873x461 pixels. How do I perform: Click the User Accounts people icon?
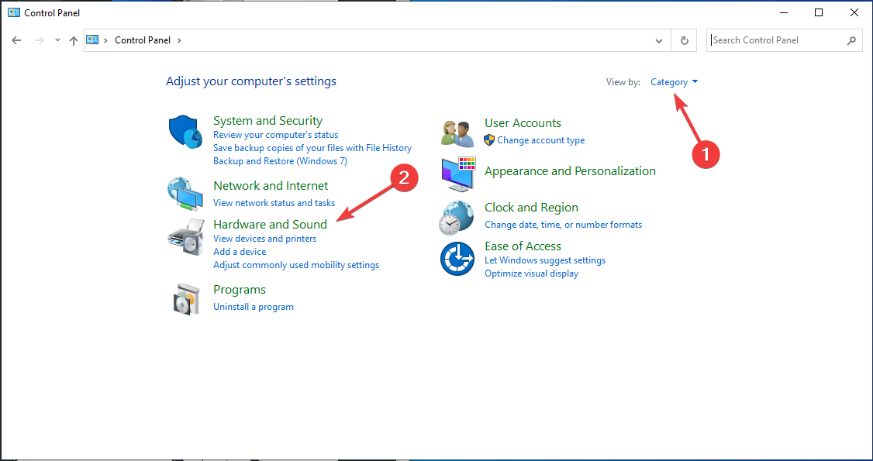coord(457,132)
